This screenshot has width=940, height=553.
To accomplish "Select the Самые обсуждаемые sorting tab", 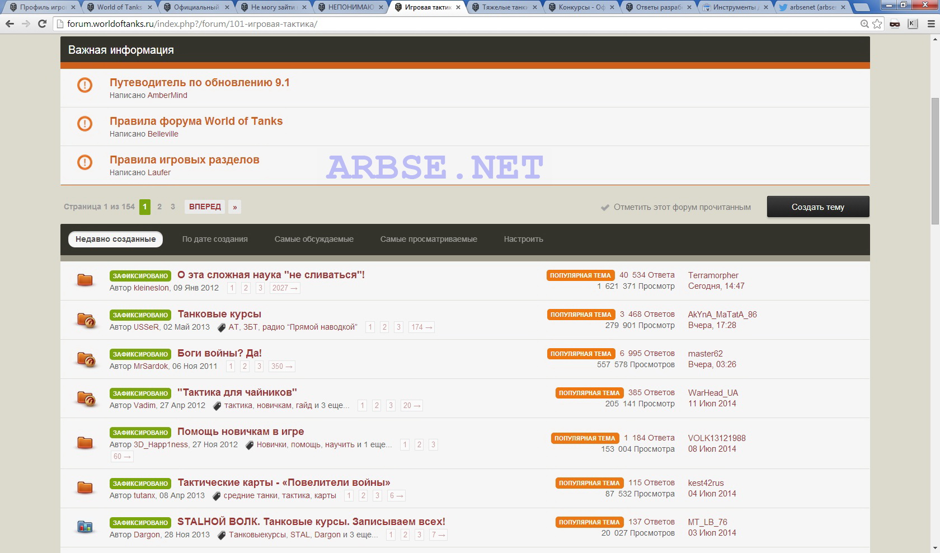I will (x=314, y=239).
